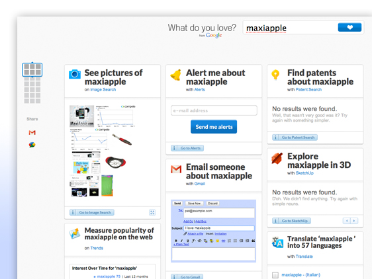
Task: Open the Trends link
Action: coord(97,248)
